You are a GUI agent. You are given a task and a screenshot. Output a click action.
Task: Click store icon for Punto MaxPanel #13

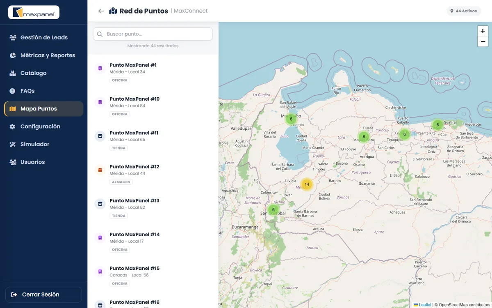click(x=100, y=204)
